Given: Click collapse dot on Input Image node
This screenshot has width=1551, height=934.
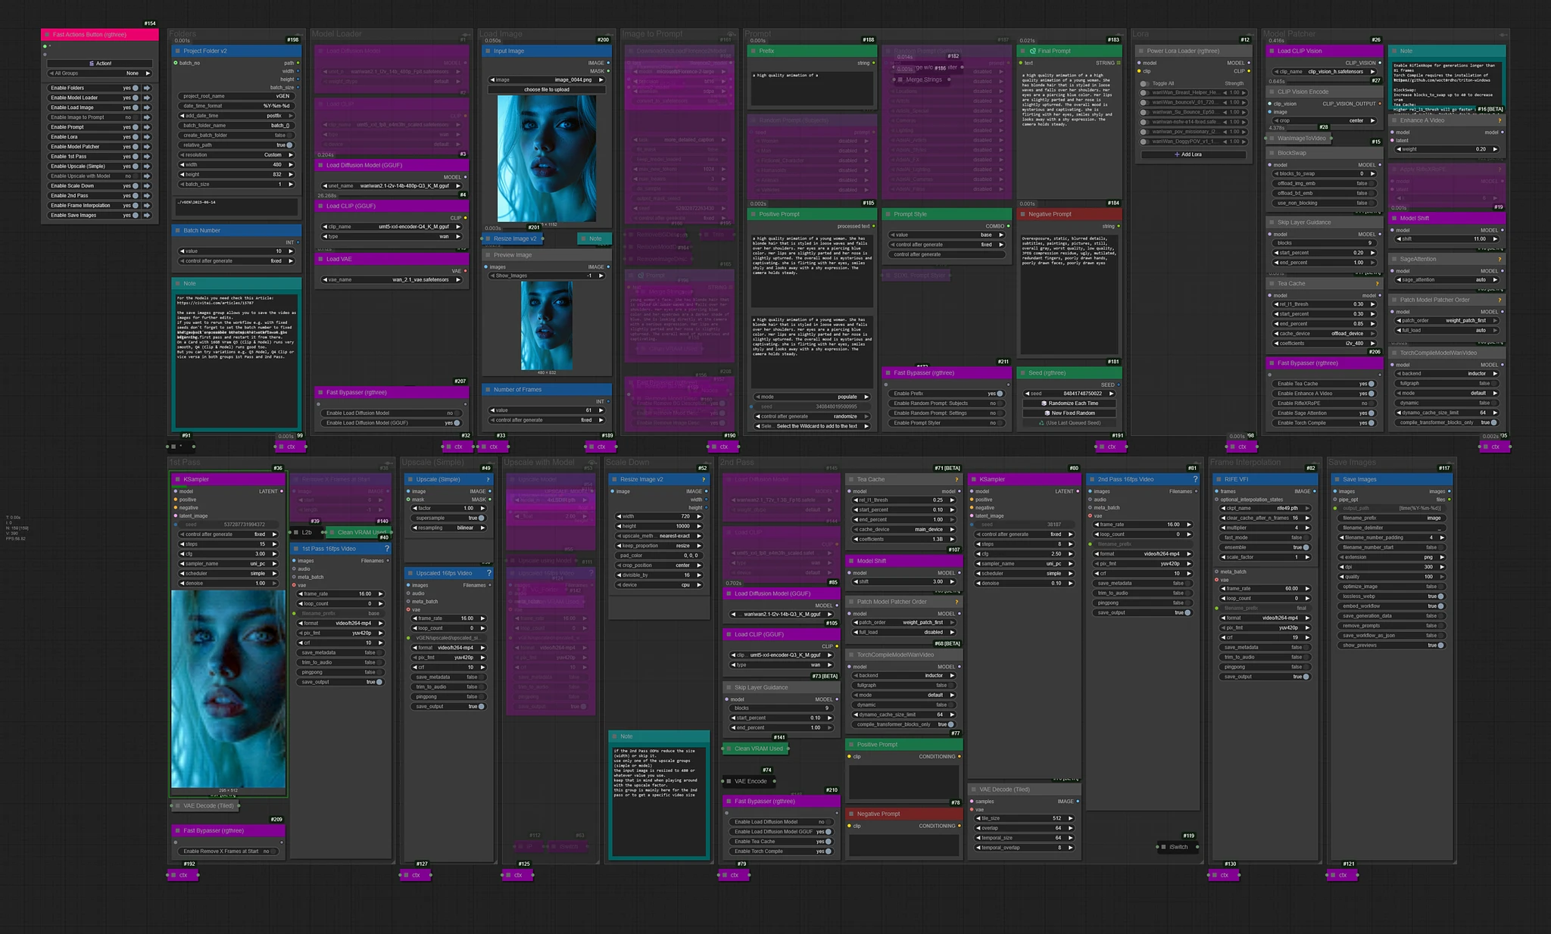Looking at the screenshot, I should point(488,51).
